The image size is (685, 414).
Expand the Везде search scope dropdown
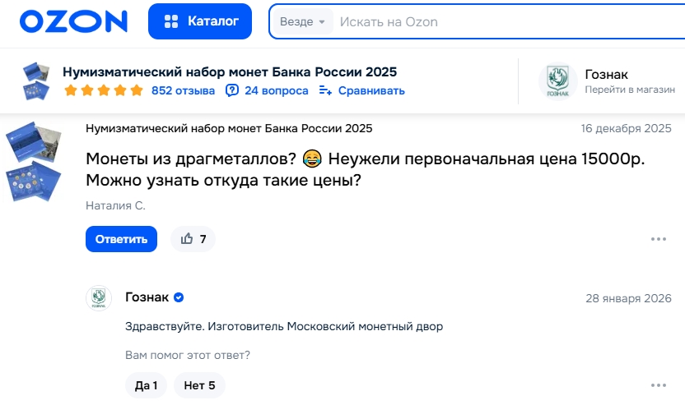pos(302,21)
